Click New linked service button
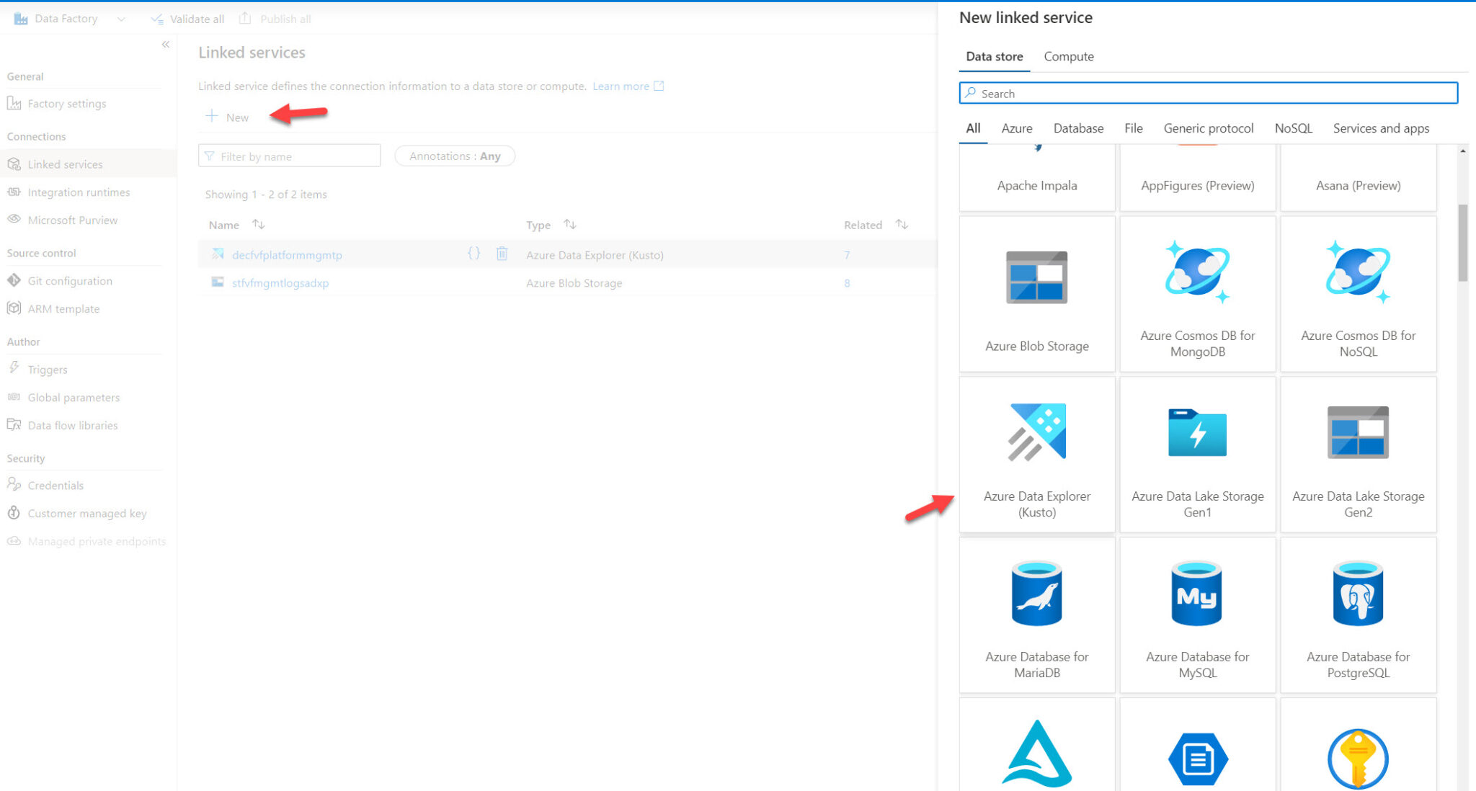 pos(228,117)
